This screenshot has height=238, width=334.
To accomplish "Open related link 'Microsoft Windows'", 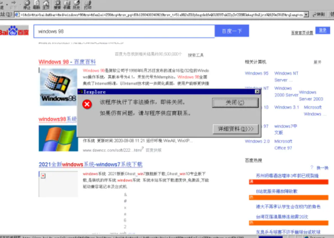I will [x=315, y=111].
